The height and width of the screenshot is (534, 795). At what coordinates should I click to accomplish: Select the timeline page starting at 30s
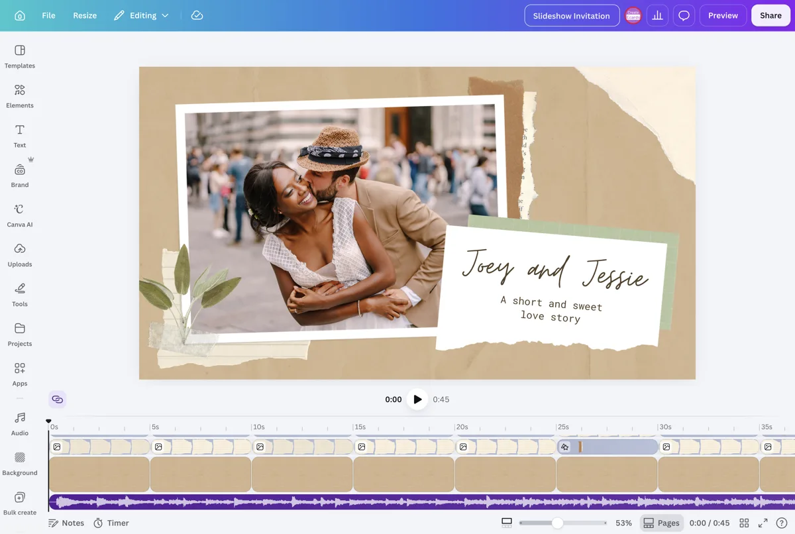coord(708,474)
